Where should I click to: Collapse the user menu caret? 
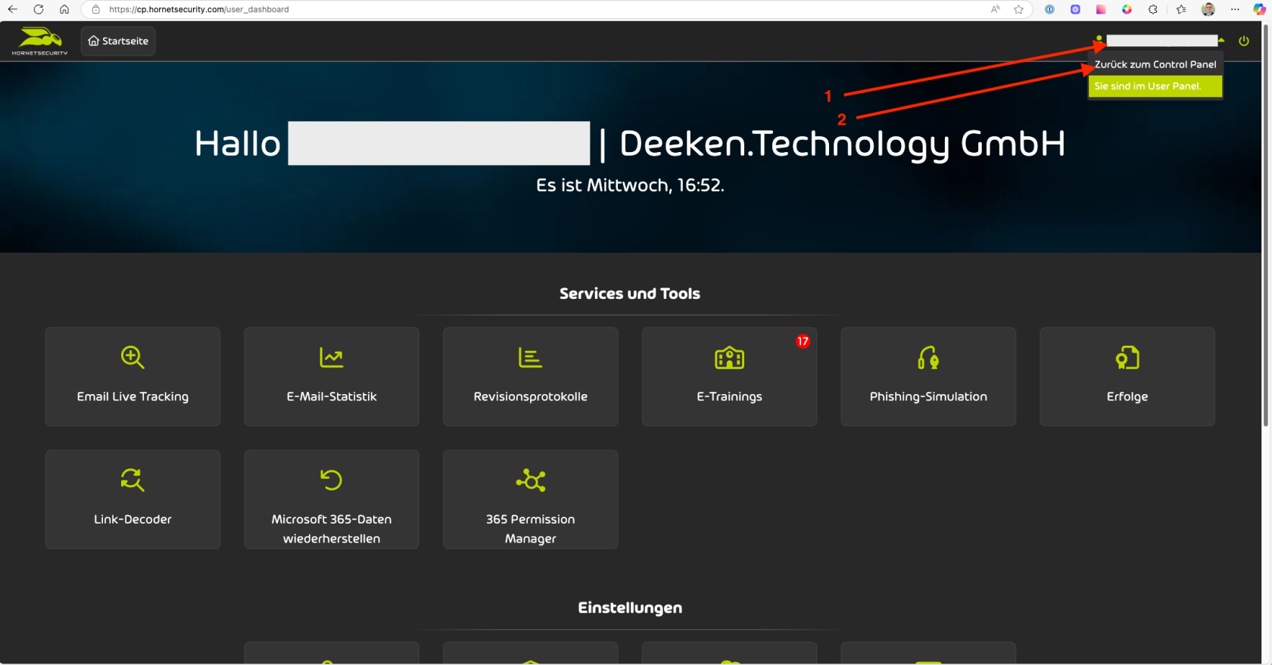click(x=1221, y=40)
